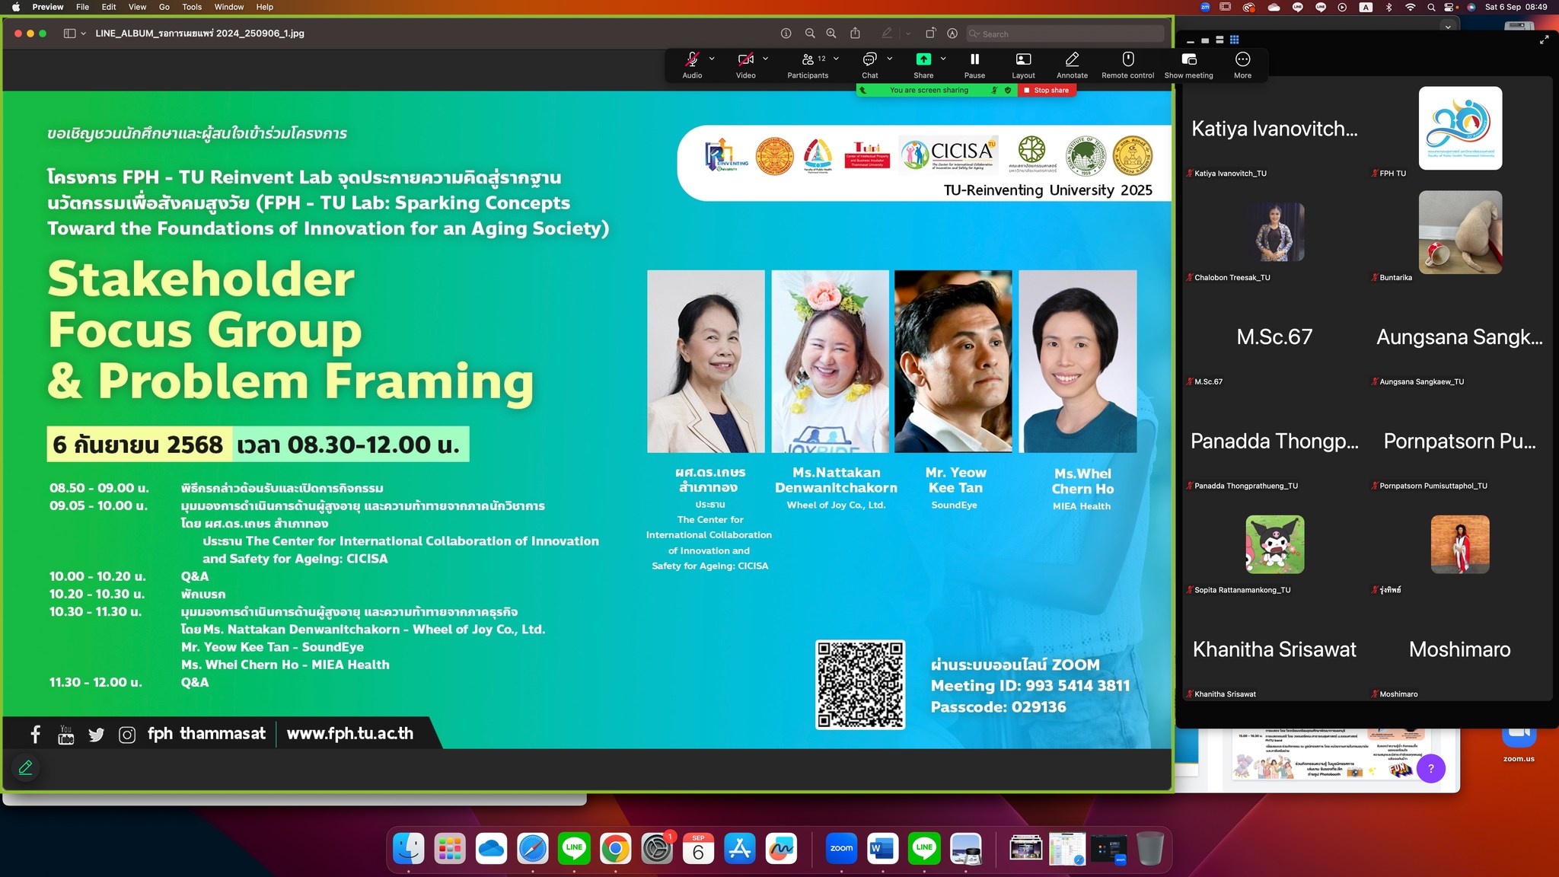Expand the Share options arrow

click(x=943, y=59)
